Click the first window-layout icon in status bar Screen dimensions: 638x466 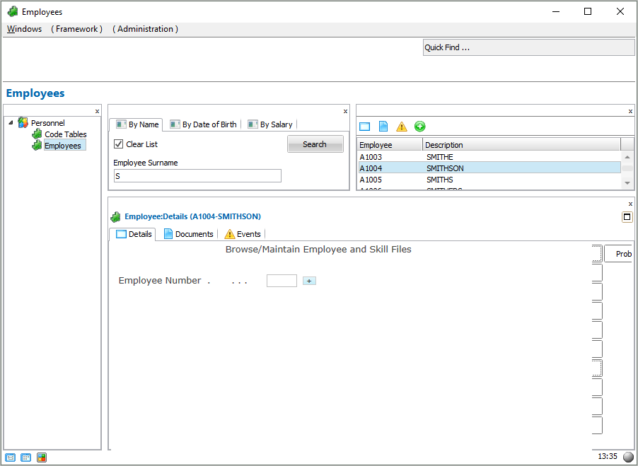point(10,458)
